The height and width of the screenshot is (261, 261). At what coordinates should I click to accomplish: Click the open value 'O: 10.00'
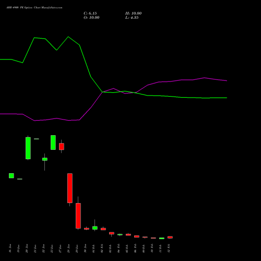[91, 18]
